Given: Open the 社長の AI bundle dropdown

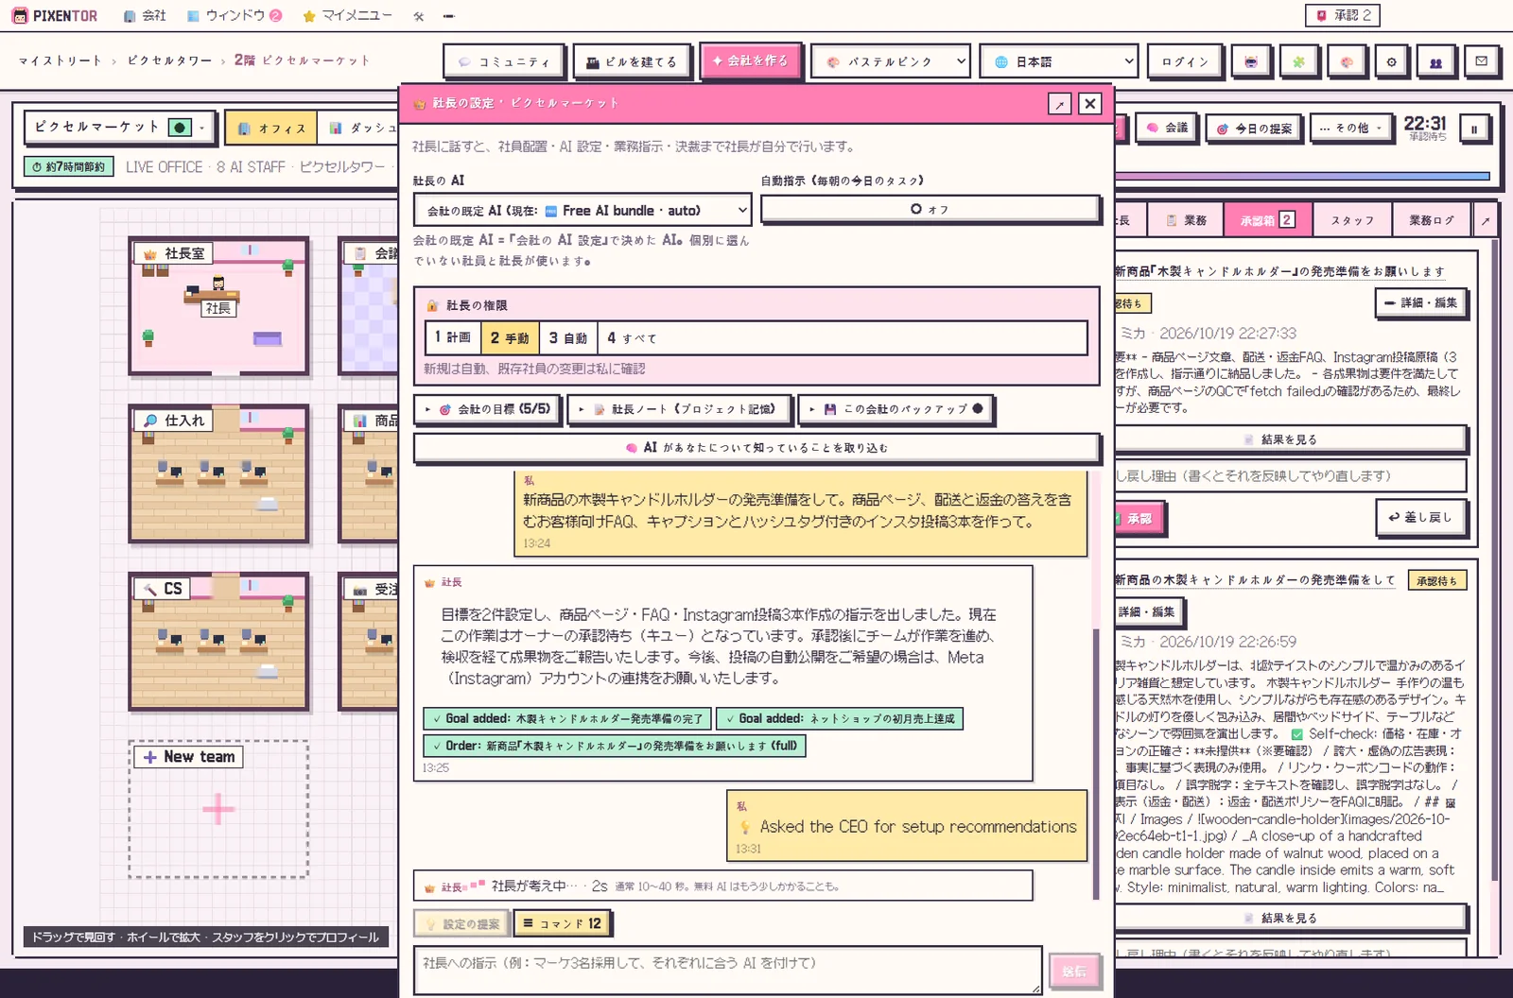Looking at the screenshot, I should (583, 211).
